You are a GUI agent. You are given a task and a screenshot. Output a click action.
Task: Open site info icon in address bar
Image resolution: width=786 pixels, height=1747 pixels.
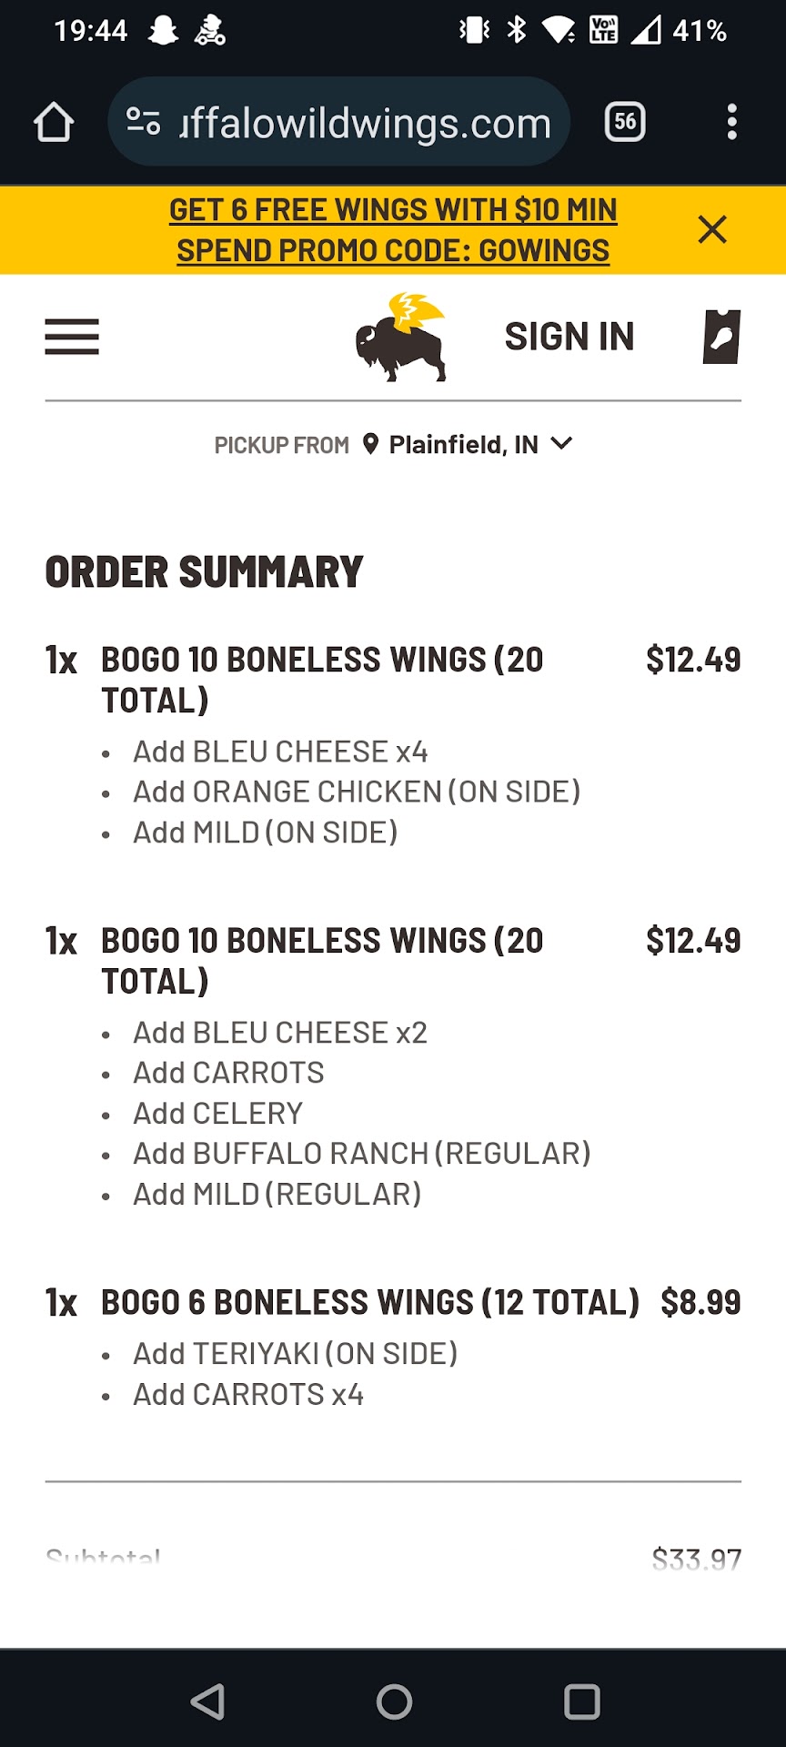[x=143, y=122]
